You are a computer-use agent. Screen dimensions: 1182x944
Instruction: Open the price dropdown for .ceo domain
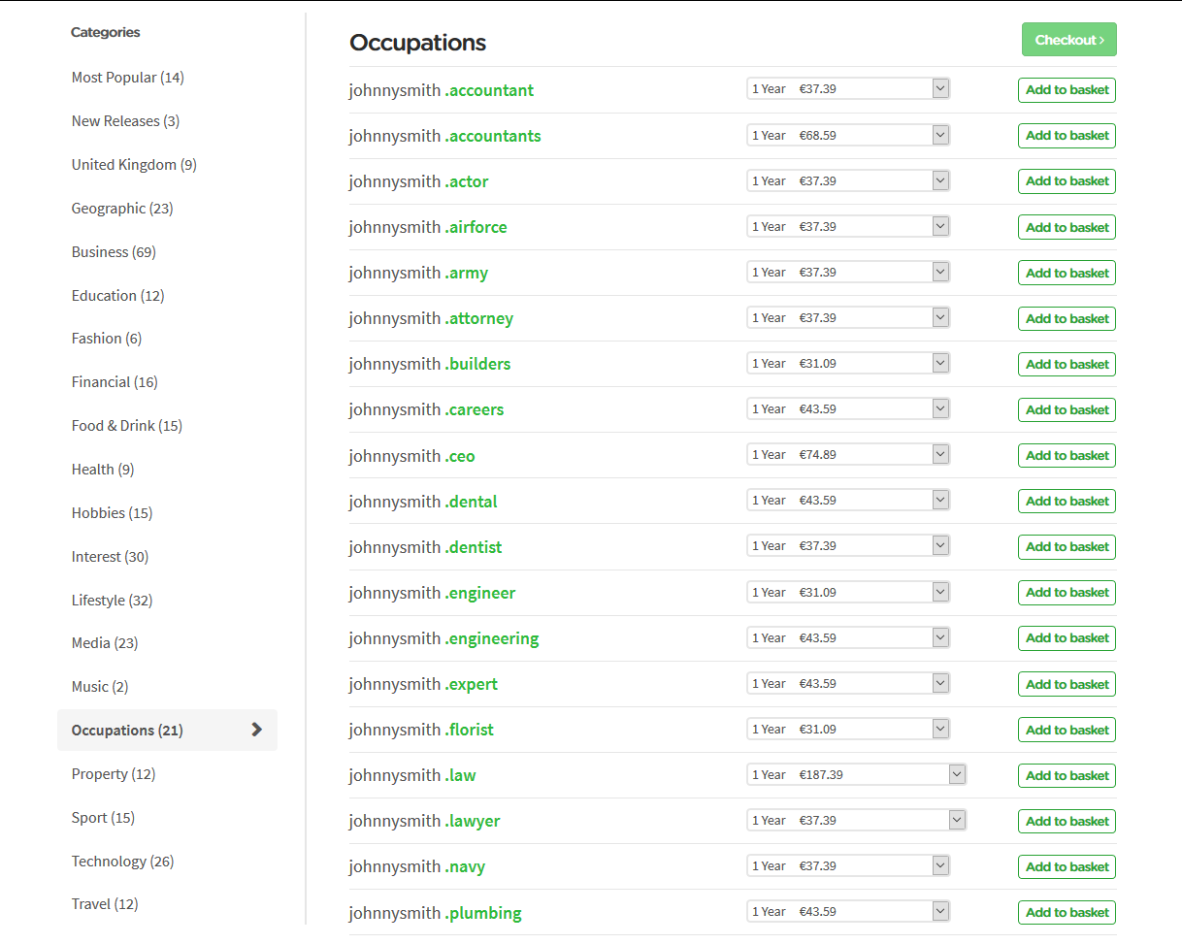point(847,455)
